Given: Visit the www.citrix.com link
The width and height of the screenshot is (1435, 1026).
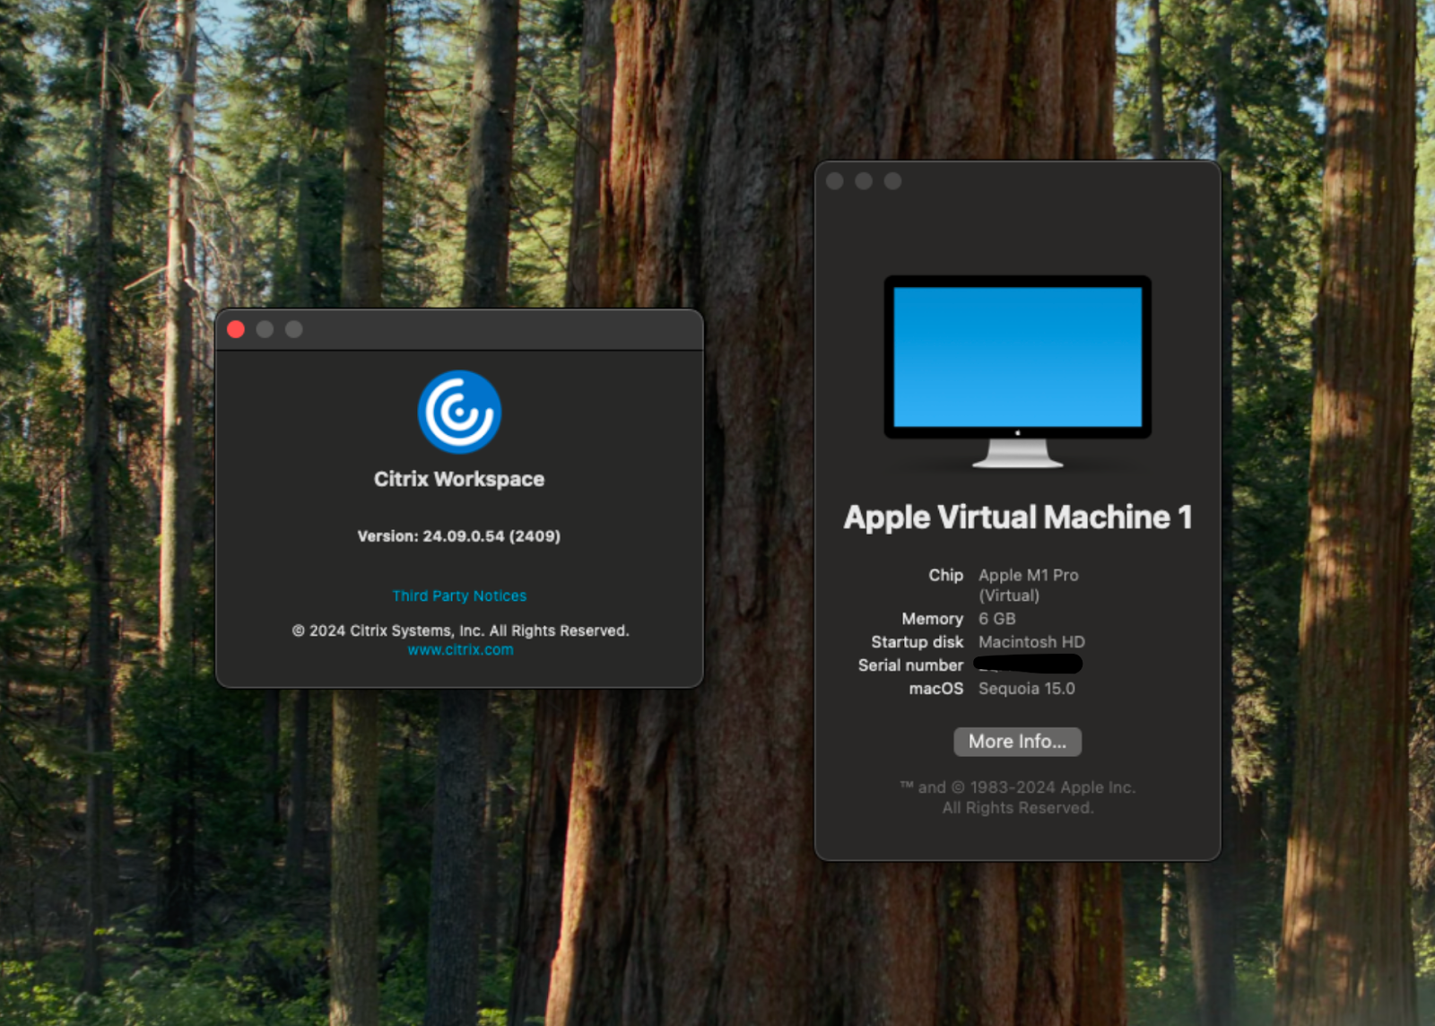Looking at the screenshot, I should point(460,650).
